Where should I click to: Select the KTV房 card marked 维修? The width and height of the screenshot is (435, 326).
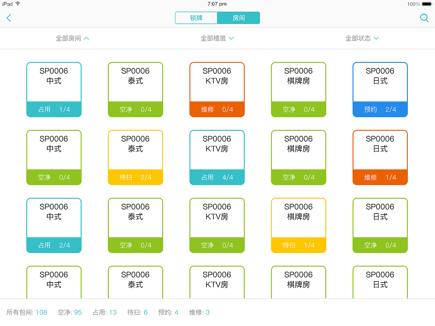click(217, 89)
